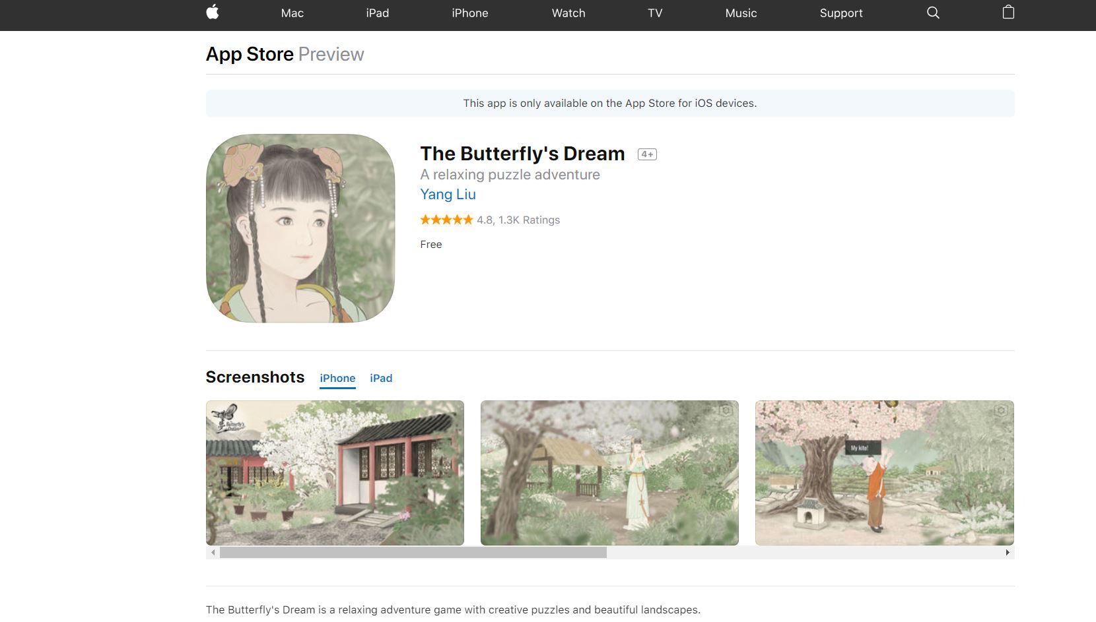Open the iPhone navigation menu item
The width and height of the screenshot is (1096, 622).
tap(470, 13)
